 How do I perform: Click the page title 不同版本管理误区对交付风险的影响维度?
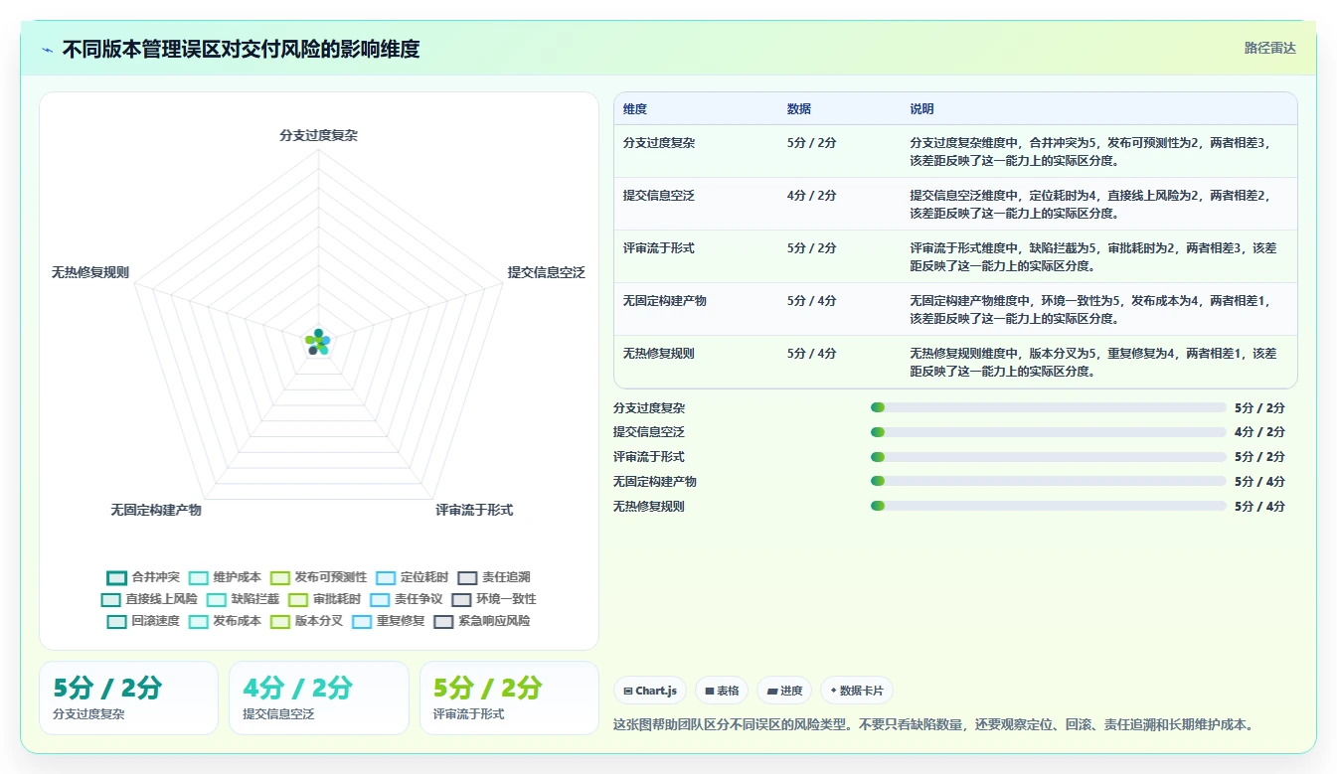coord(241,49)
